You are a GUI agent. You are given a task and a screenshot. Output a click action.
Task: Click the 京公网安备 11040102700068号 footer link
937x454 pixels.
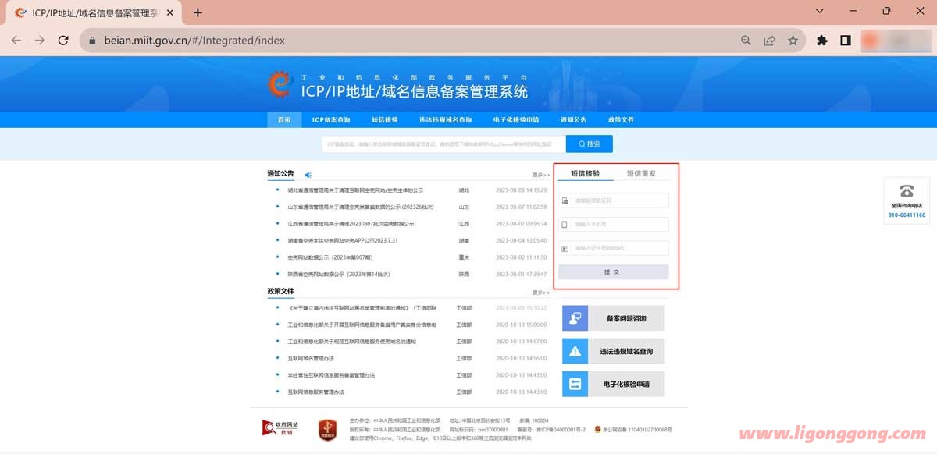click(637, 429)
